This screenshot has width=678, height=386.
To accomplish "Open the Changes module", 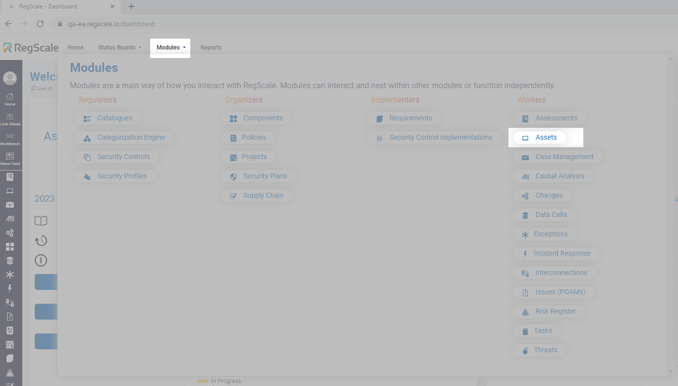I will click(x=542, y=196).
